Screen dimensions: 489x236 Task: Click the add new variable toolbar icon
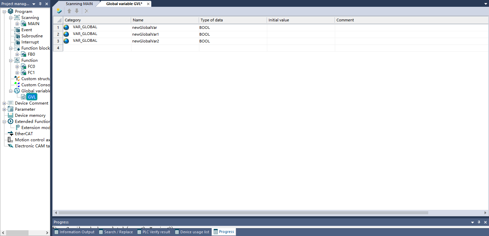point(59,11)
